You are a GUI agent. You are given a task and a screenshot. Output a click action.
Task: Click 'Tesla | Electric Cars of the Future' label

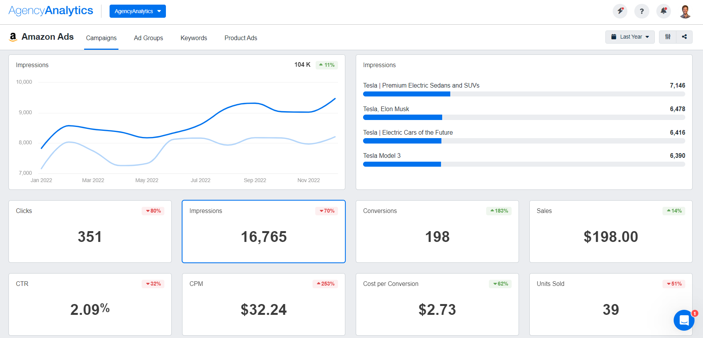[x=408, y=132]
